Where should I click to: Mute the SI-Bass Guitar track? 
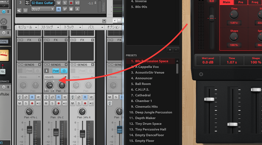pos(59,3)
